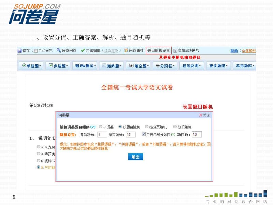Click help icon next to 随机调整题目顺序
Viewport: 273px width, 205px height.
(x=93, y=127)
